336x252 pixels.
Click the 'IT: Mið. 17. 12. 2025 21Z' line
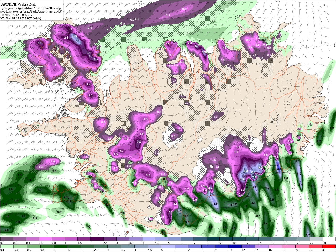[x=17, y=15]
